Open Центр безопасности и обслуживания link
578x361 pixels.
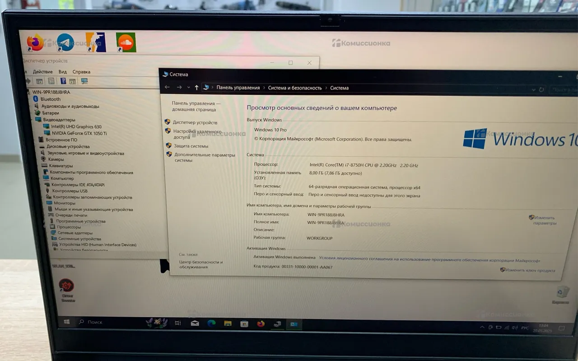(201, 264)
